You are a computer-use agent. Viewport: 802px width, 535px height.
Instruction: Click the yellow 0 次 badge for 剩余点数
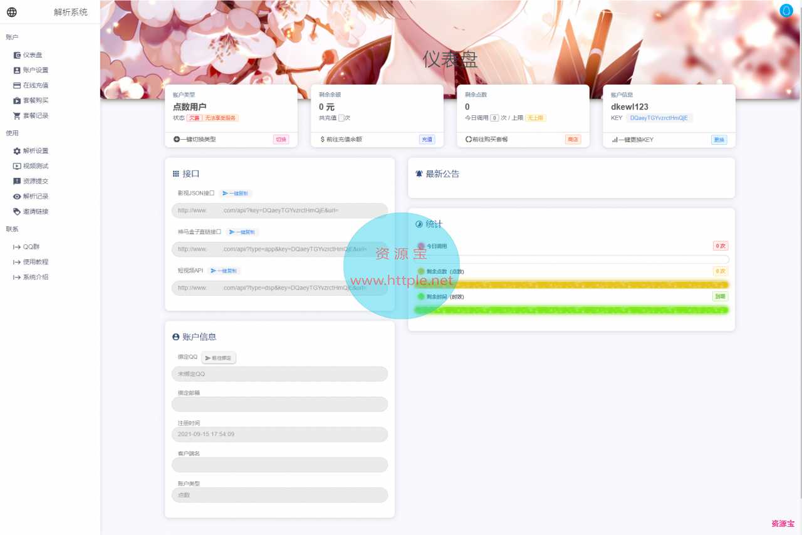(721, 271)
